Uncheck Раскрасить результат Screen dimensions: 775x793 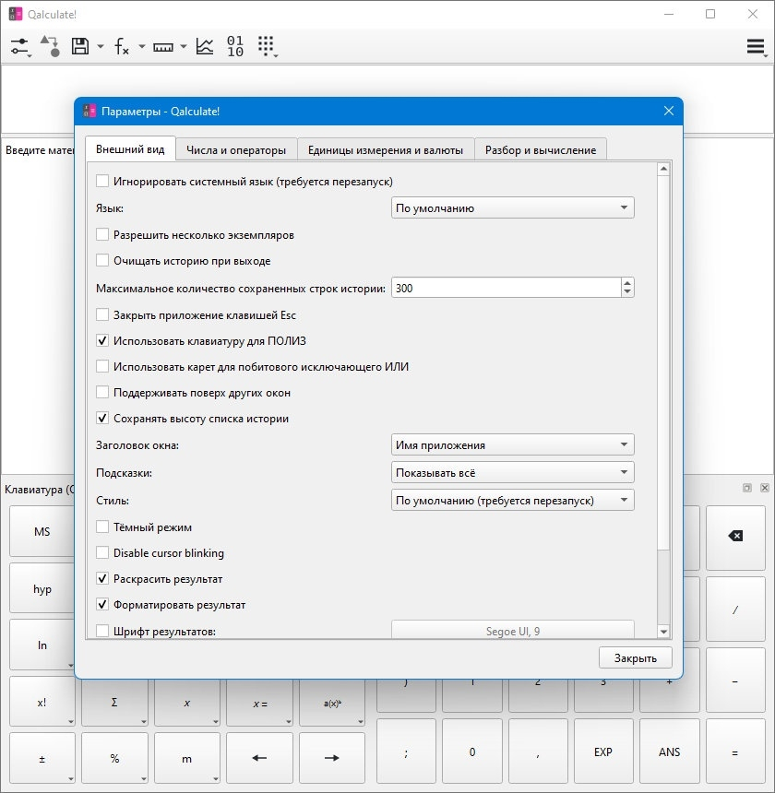102,578
